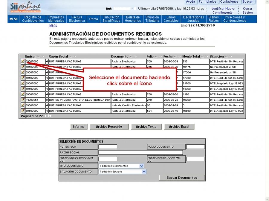The height and width of the screenshot is (201, 269).
Task: Sort Situación column ascending arrow
Action: click(226, 56)
